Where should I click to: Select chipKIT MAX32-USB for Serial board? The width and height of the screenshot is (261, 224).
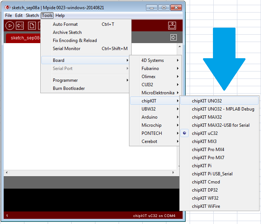pos(219,125)
